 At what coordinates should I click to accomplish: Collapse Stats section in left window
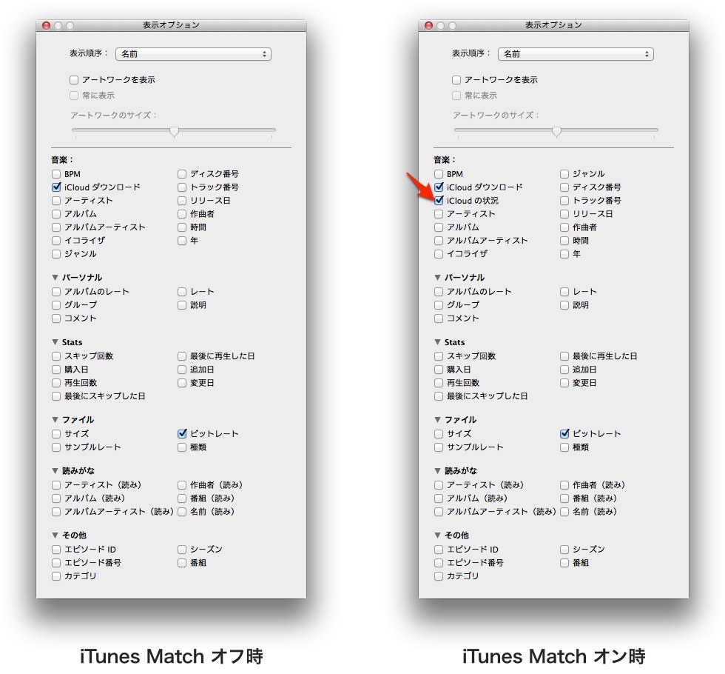click(55, 342)
